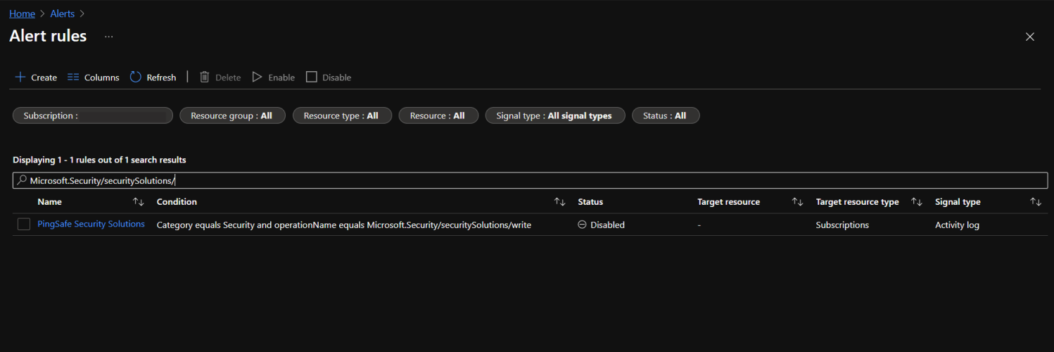Image resolution: width=1054 pixels, height=352 pixels.
Task: Open the Status filter pill
Action: 665,115
